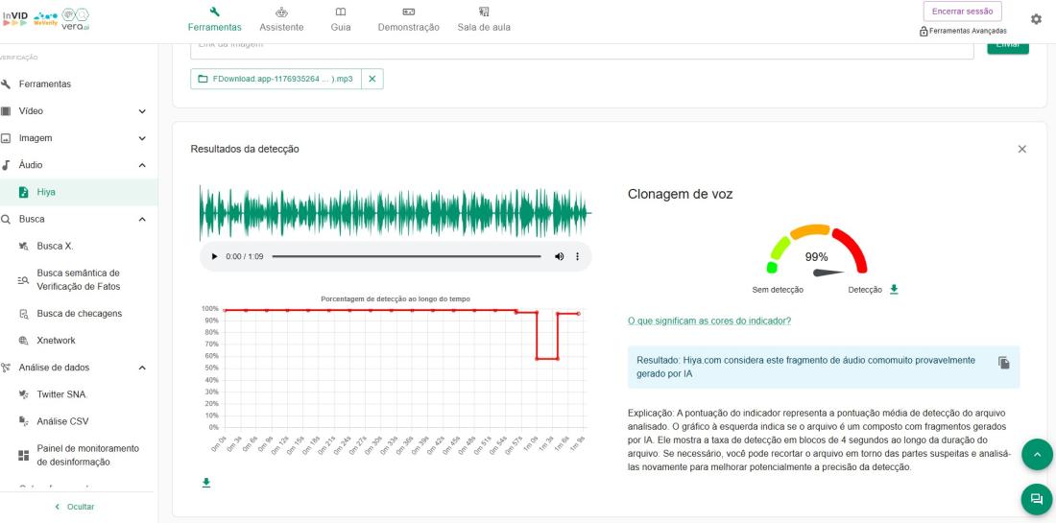Close the Resultados da detecção panel

pyautogui.click(x=1021, y=150)
